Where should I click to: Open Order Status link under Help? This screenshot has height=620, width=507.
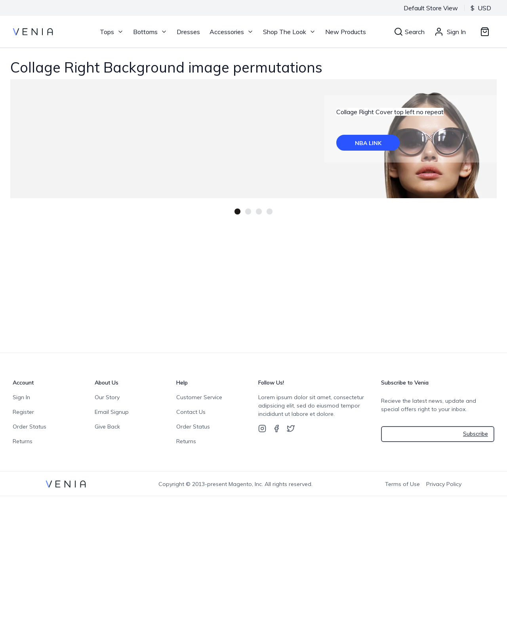(193, 427)
